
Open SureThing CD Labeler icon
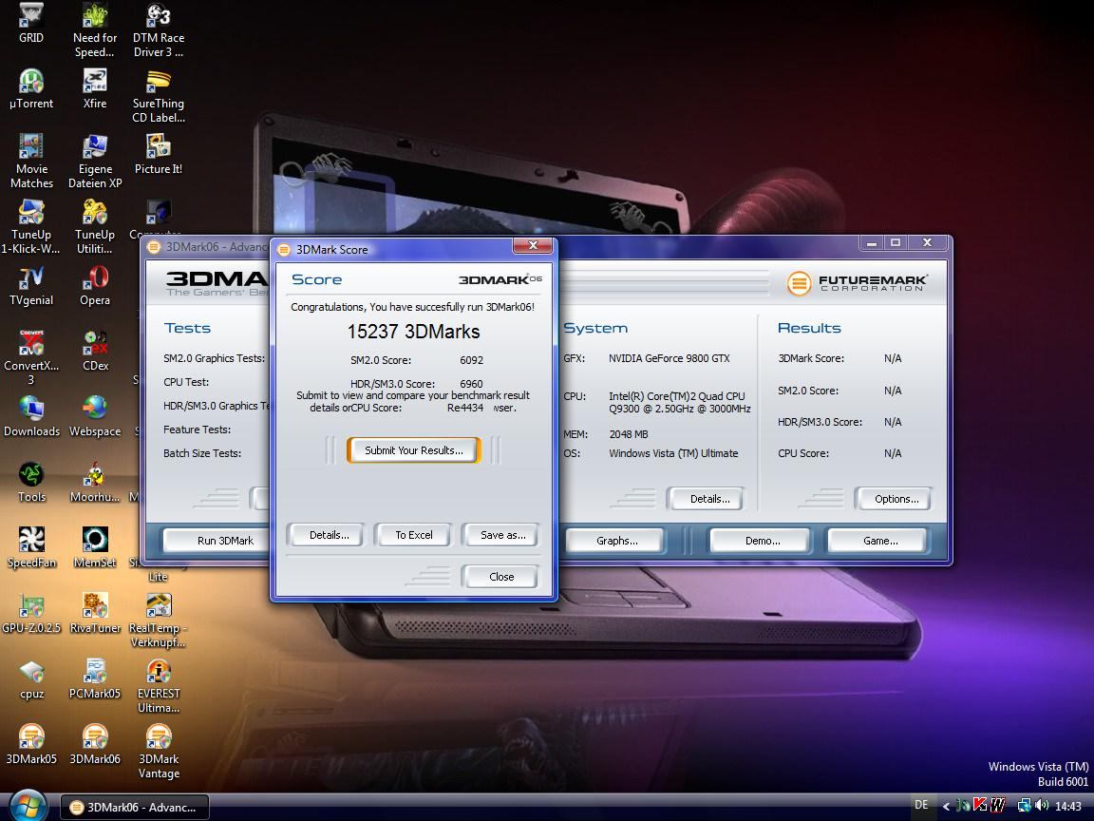click(159, 96)
